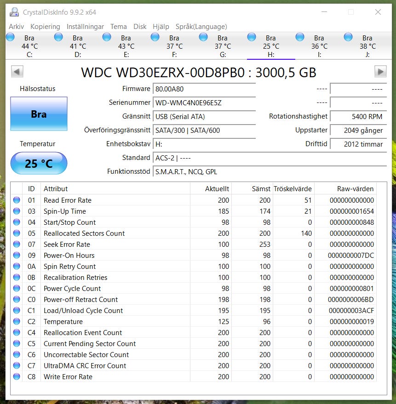Open the Arkiv menu
The width and height of the screenshot is (396, 404).
click(16, 27)
